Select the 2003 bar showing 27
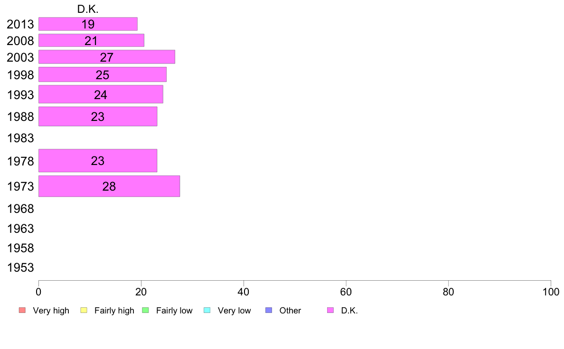Viewport: 564px width, 349px height. 107,57
